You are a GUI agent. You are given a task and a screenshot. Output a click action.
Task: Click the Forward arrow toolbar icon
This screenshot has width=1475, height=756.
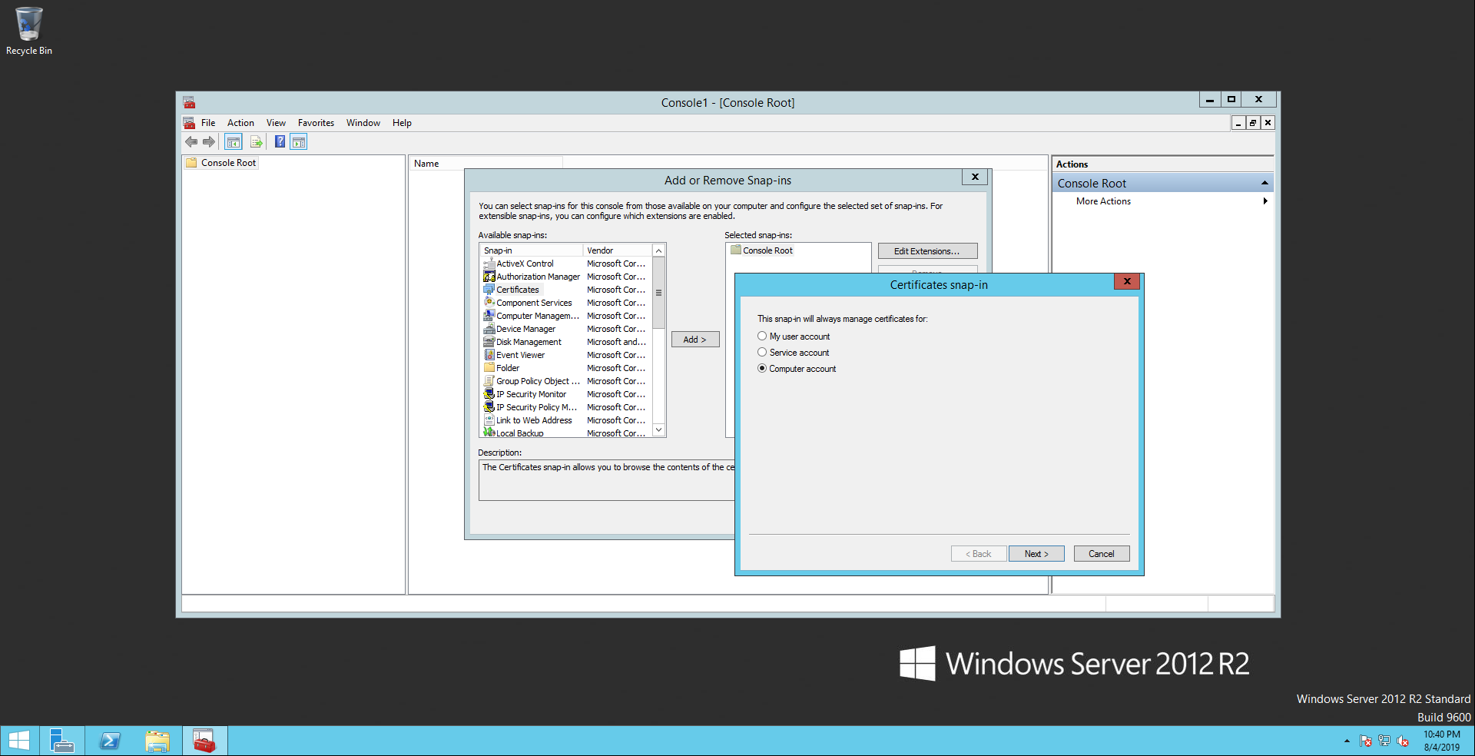coord(209,142)
